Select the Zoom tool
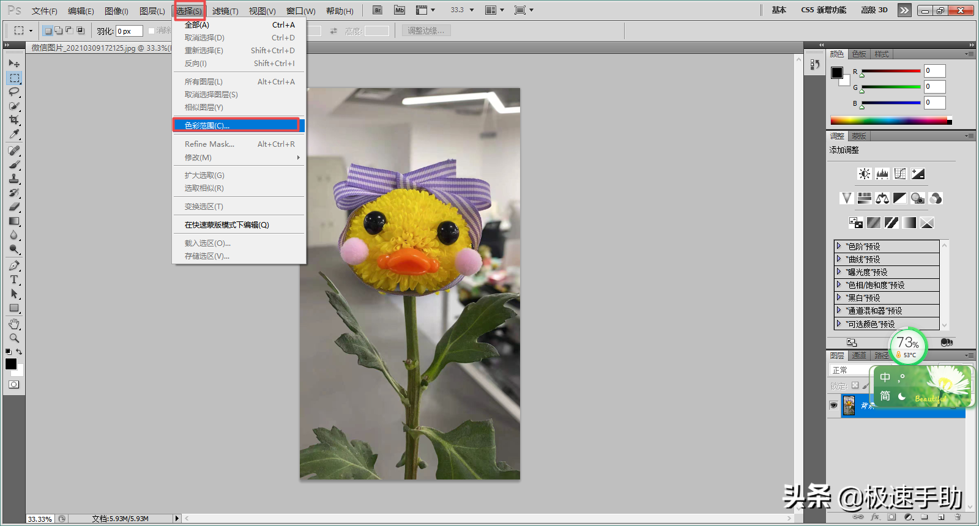 [x=14, y=338]
